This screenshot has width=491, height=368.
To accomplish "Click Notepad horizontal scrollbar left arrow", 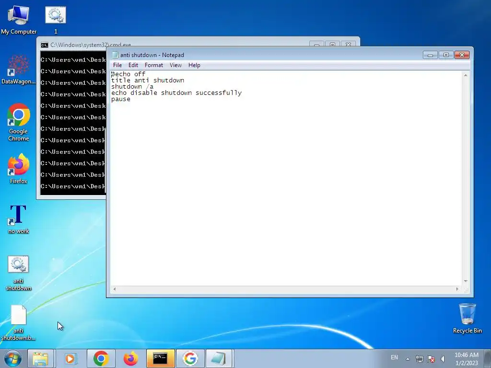I will (115, 289).
